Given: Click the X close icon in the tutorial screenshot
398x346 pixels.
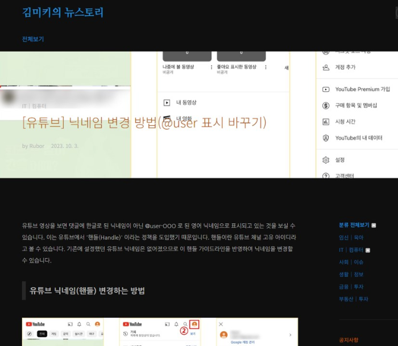Looking at the screenshot, I should (x=221, y=324).
